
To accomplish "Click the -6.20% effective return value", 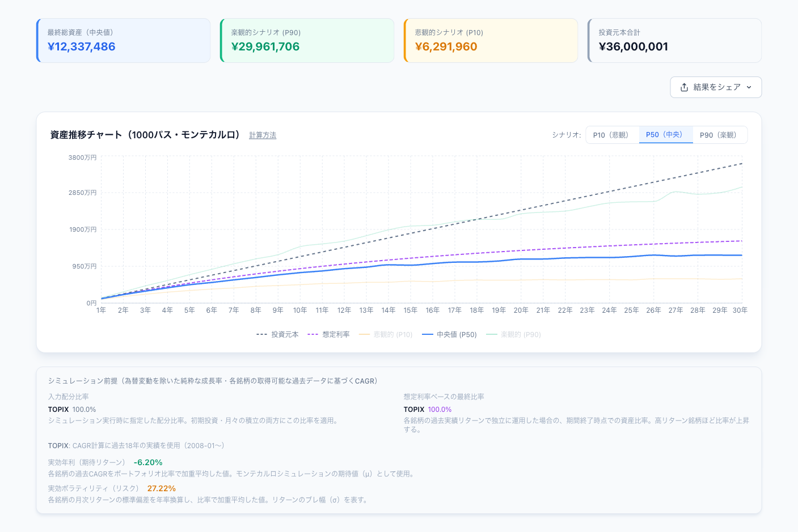I will coord(148,463).
